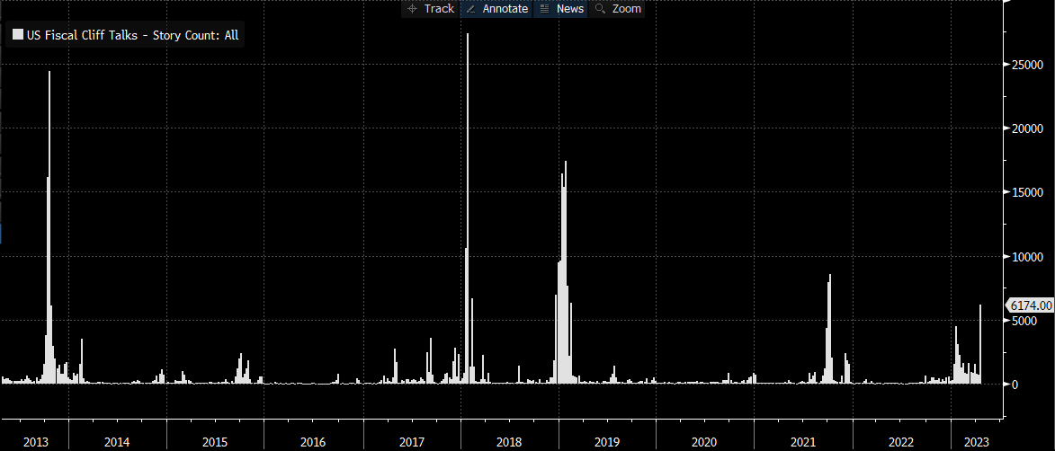Click the latest 2023 bar at 6174
The height and width of the screenshot is (451, 1055).
tap(980, 344)
